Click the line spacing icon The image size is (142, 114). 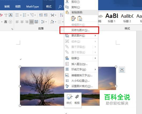click(43, 22)
